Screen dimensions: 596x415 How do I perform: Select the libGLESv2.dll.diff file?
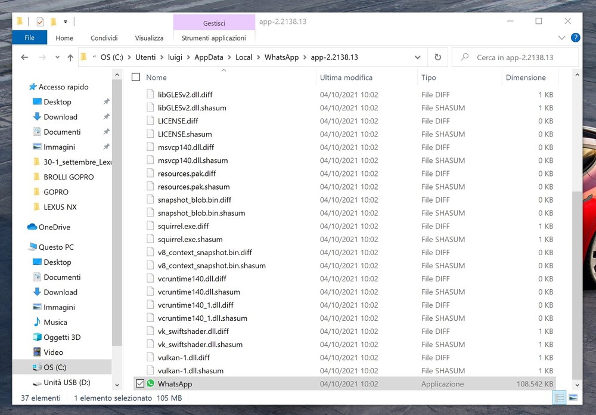[185, 95]
